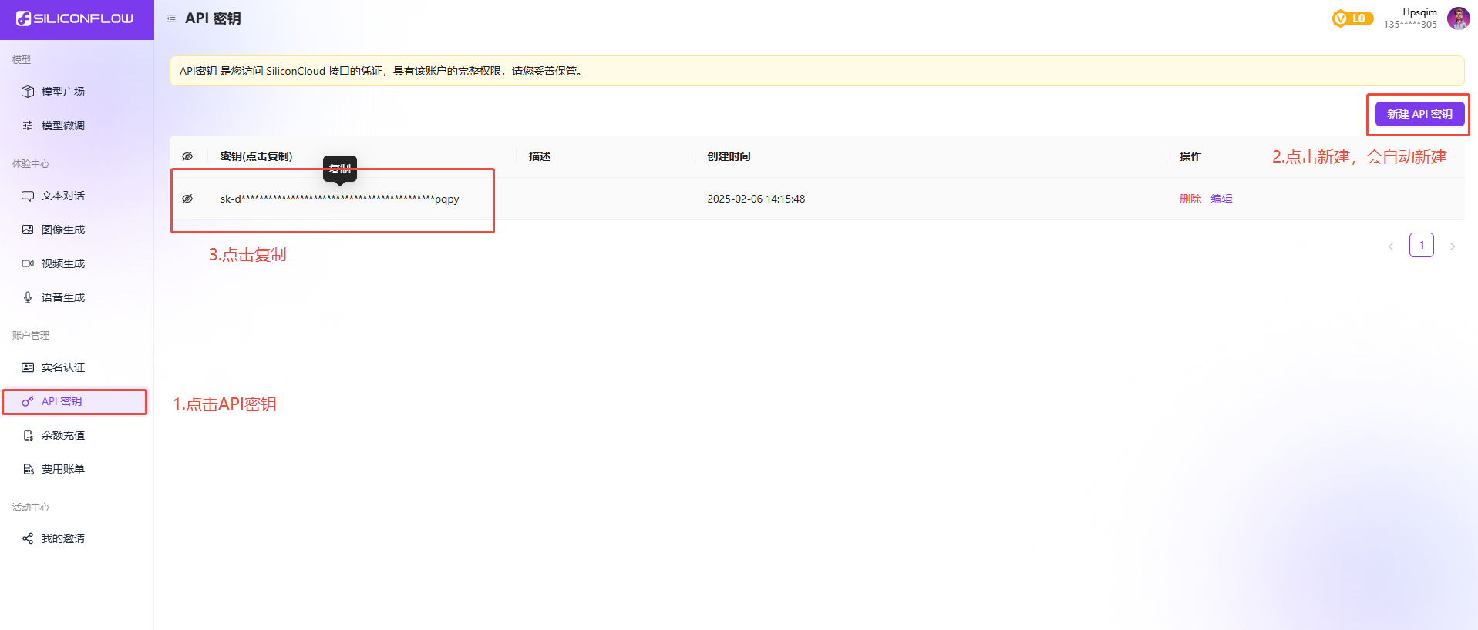
Task: Click the 视频生成 camera icon
Action: [x=28, y=263]
